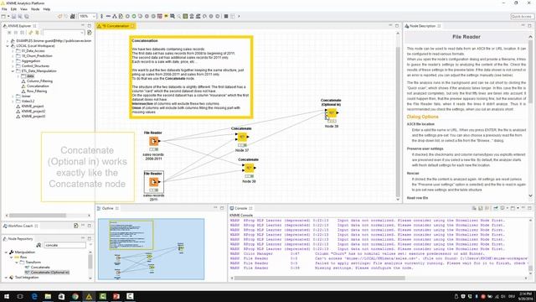Click the sheet icon beside the KNIME Explorer filter box
This screenshot has width=536, height=302.
(90, 33)
